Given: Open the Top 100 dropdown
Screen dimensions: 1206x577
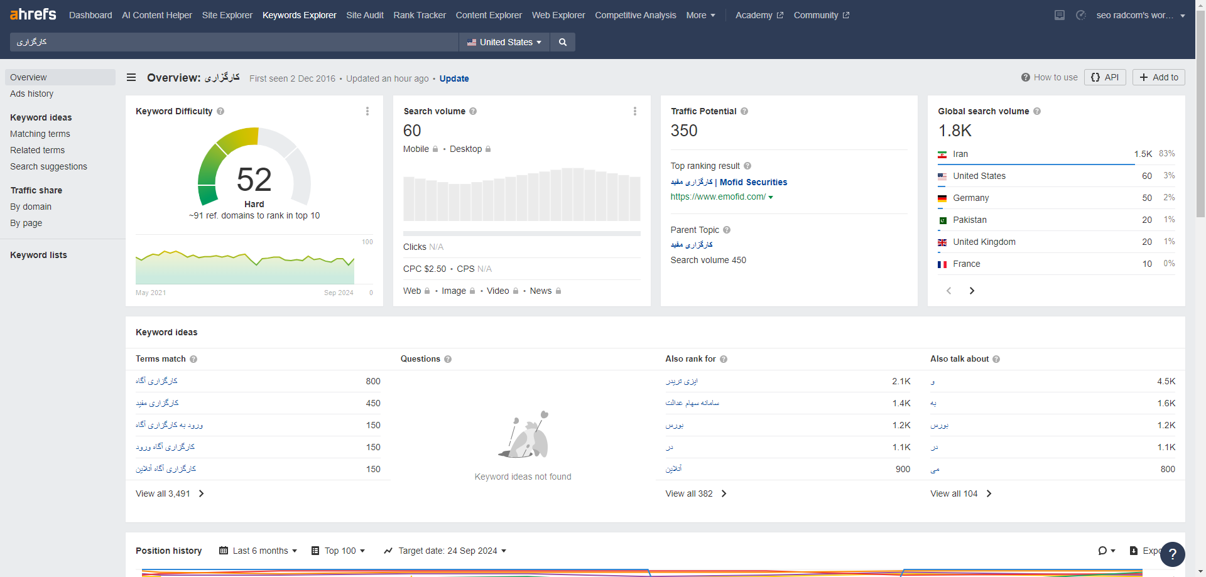Looking at the screenshot, I should coord(338,551).
